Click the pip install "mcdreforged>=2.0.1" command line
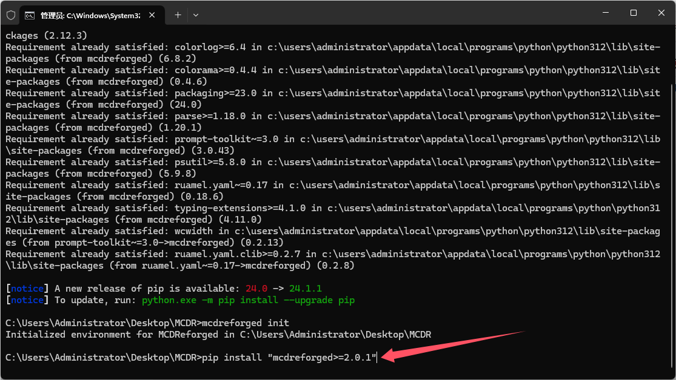This screenshot has width=676, height=380. point(191,357)
